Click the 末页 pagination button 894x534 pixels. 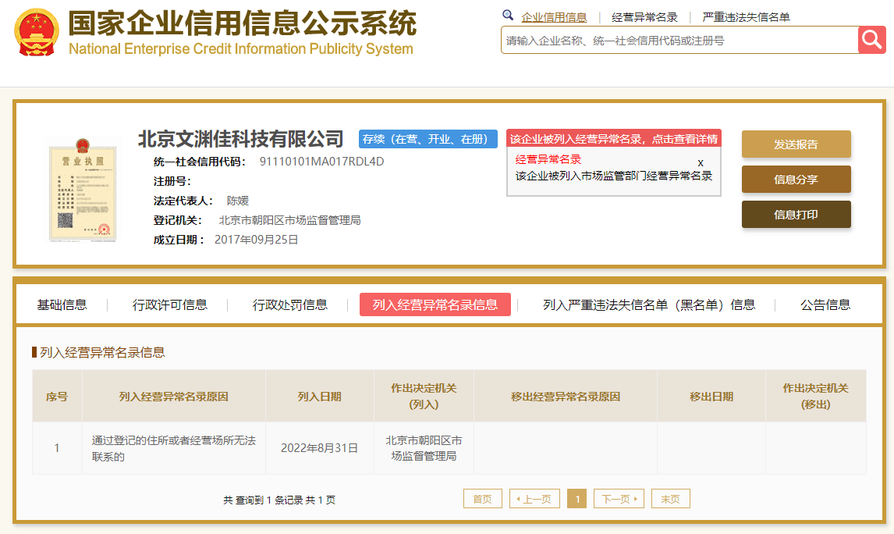click(671, 498)
